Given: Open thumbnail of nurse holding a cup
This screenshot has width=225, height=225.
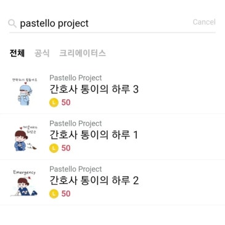Looking at the screenshot, I should point(25,137).
